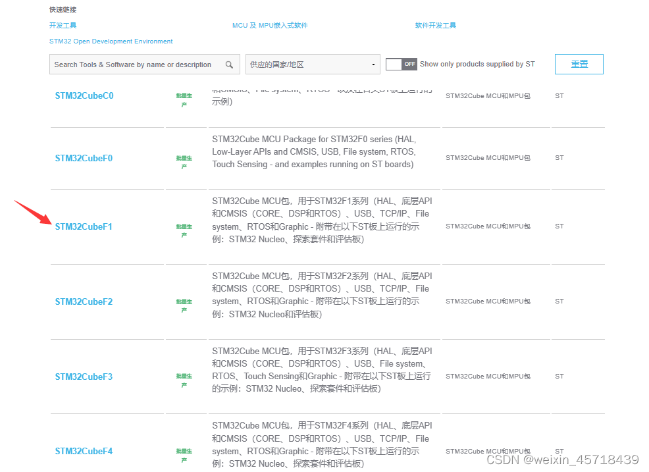Open the STM32CubeF1 product link

pyautogui.click(x=84, y=226)
